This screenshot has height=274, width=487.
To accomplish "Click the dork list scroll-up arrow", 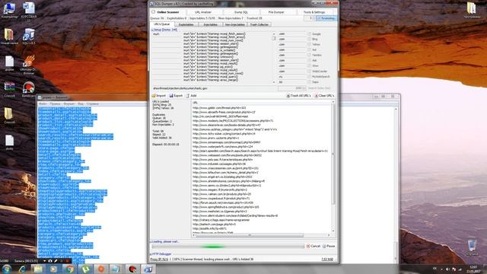I will click(x=274, y=33).
